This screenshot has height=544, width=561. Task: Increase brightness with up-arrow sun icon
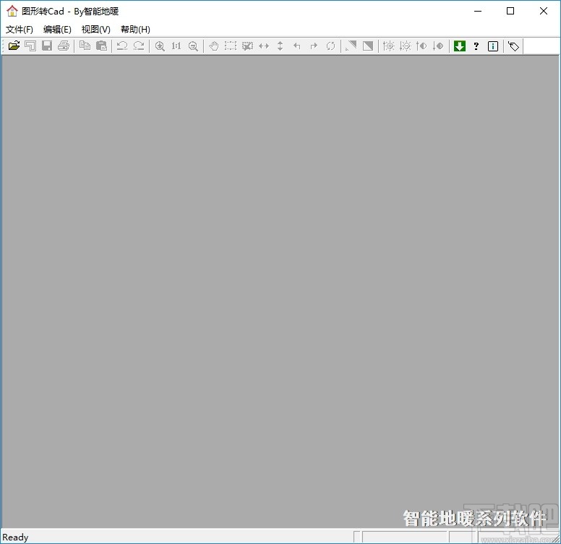[x=388, y=46]
